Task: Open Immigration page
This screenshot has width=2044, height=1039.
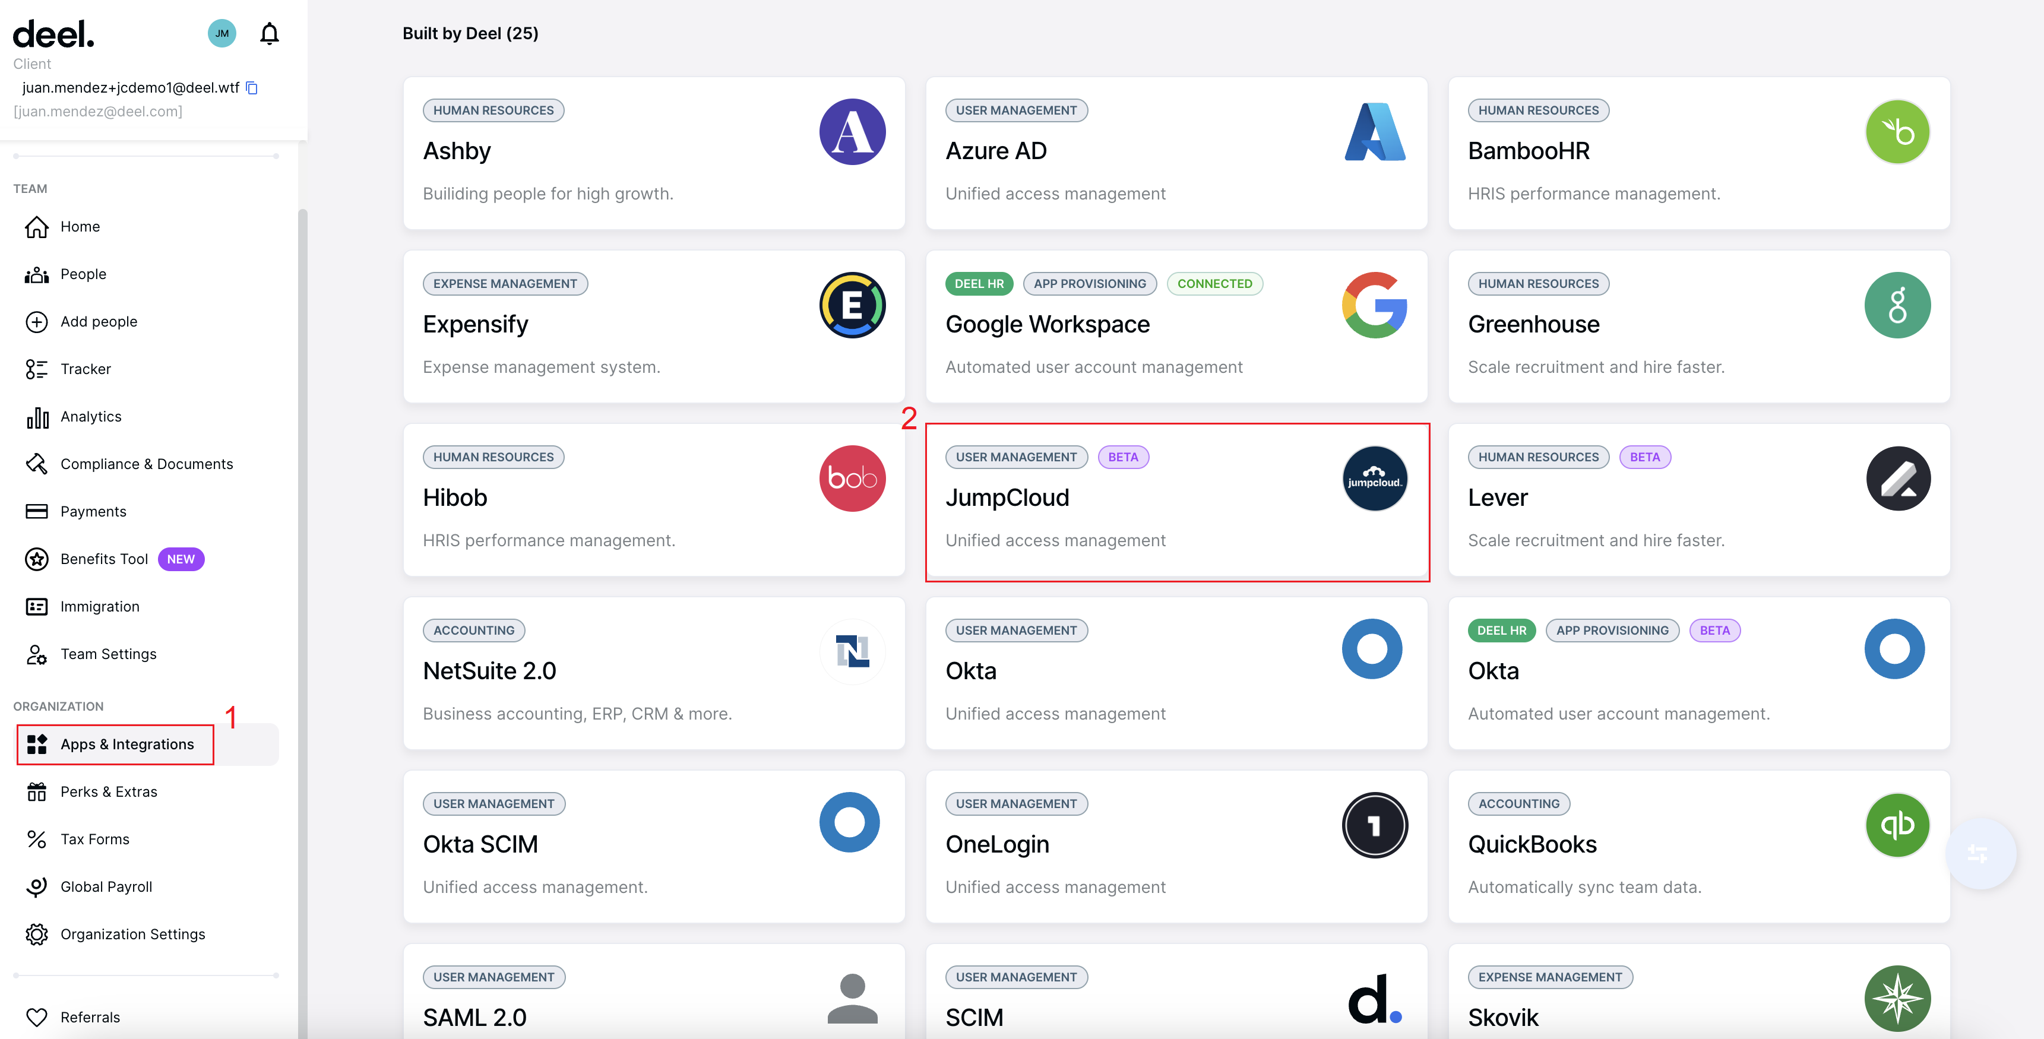Action: [x=147, y=607]
